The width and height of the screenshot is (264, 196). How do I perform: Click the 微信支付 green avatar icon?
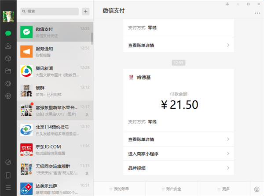(x=26, y=32)
